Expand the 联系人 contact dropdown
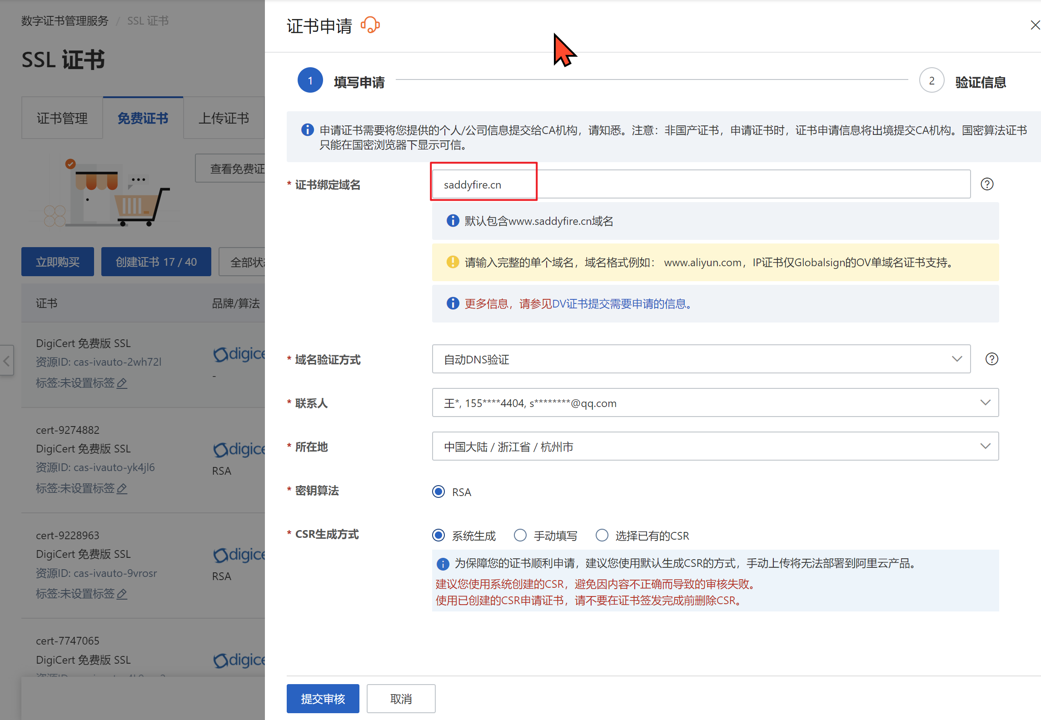 coord(715,402)
